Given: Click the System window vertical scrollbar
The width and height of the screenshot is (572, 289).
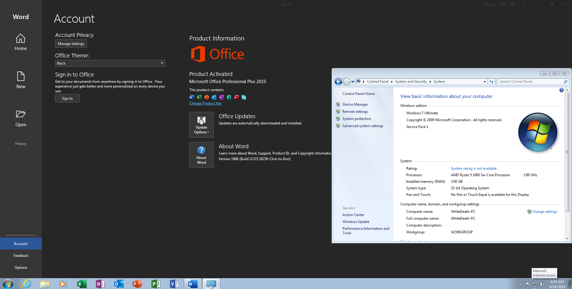Looking at the screenshot, I should point(567,152).
